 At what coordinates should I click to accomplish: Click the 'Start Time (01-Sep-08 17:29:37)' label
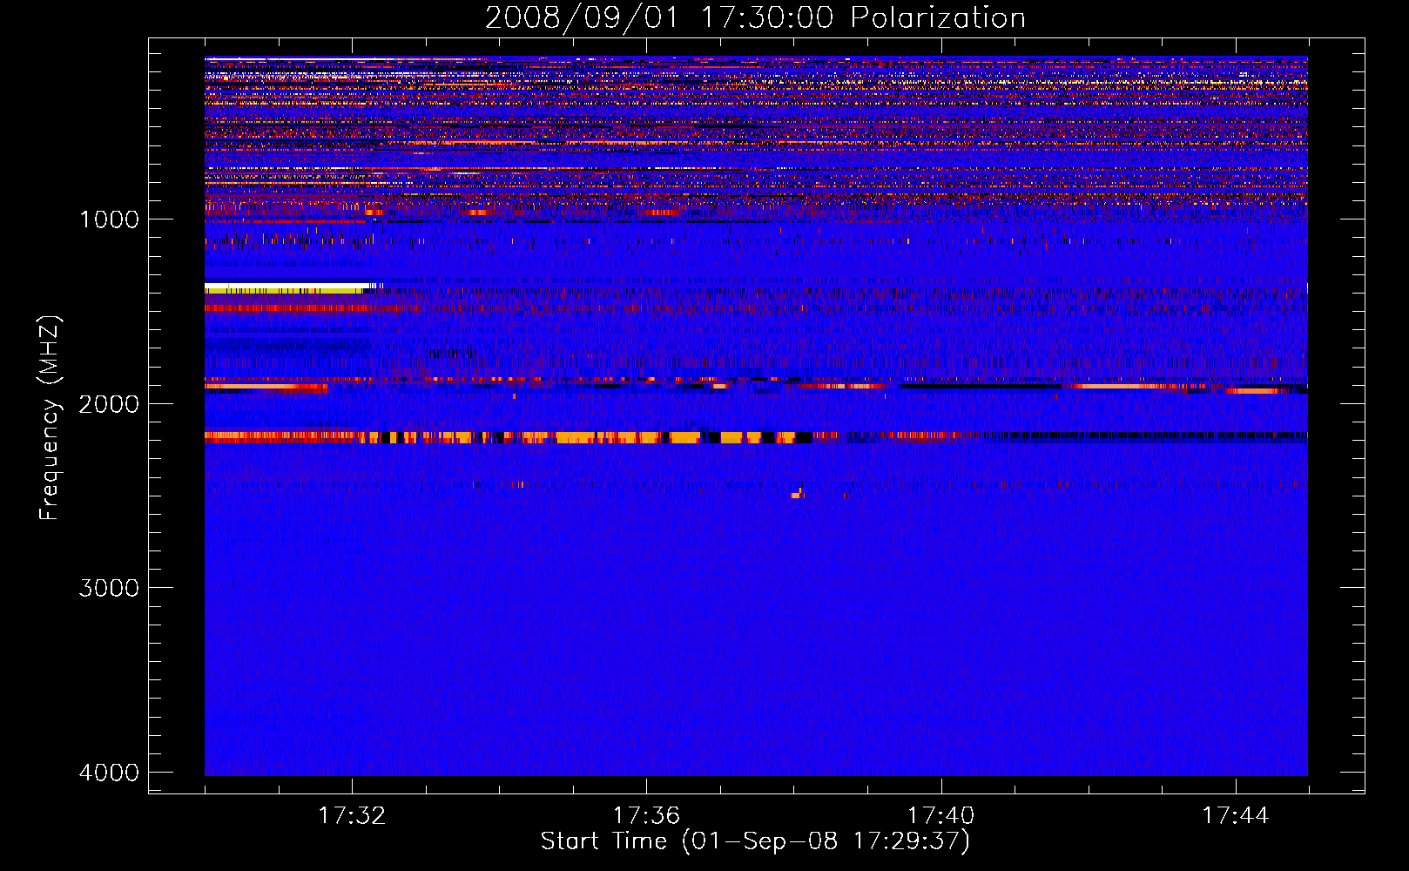pyautogui.click(x=755, y=841)
